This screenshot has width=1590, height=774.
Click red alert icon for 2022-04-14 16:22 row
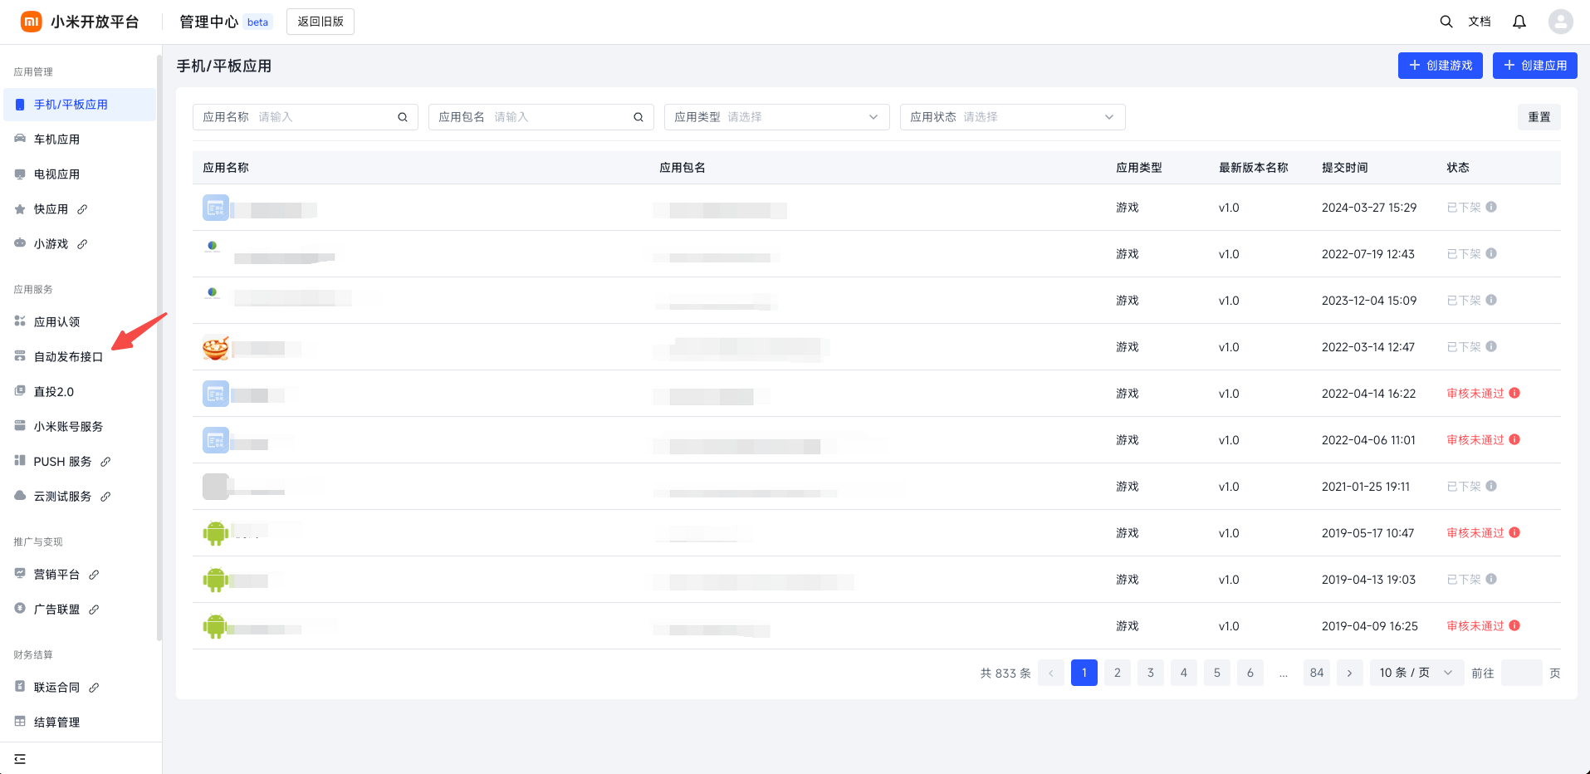1514,393
